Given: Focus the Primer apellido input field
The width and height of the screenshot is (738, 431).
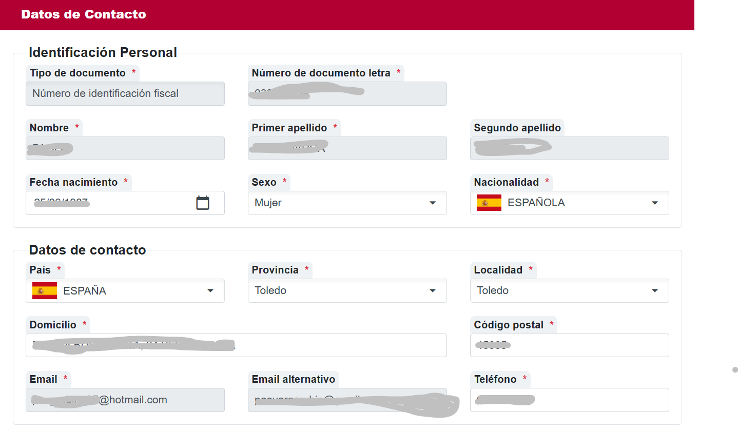Looking at the screenshot, I should 347,148.
